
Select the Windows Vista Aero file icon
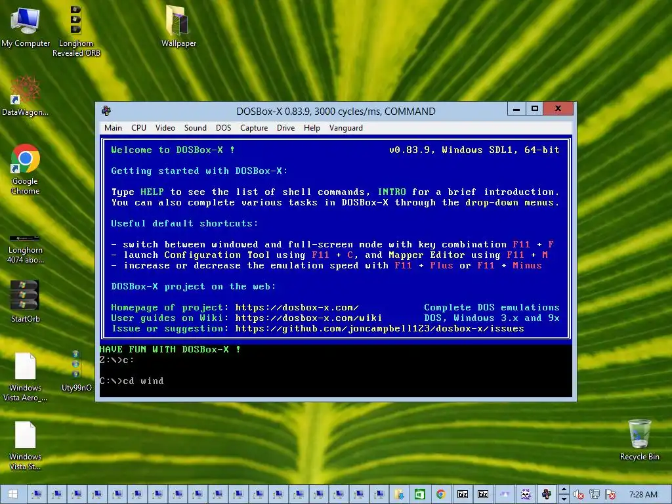tap(26, 377)
